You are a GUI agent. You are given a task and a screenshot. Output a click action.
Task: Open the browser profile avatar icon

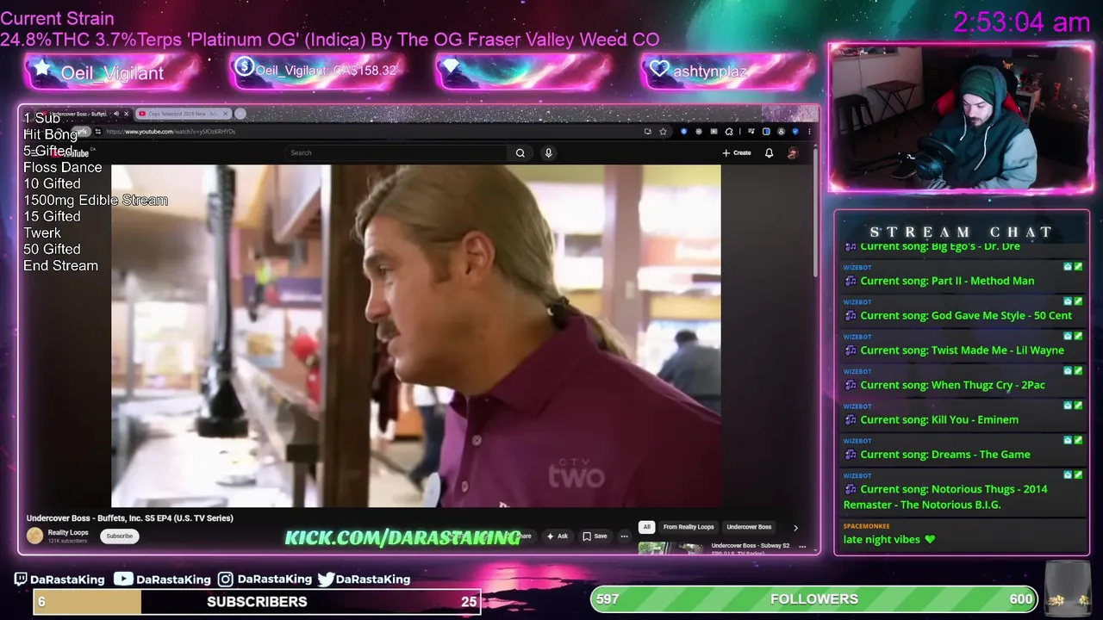[781, 132]
